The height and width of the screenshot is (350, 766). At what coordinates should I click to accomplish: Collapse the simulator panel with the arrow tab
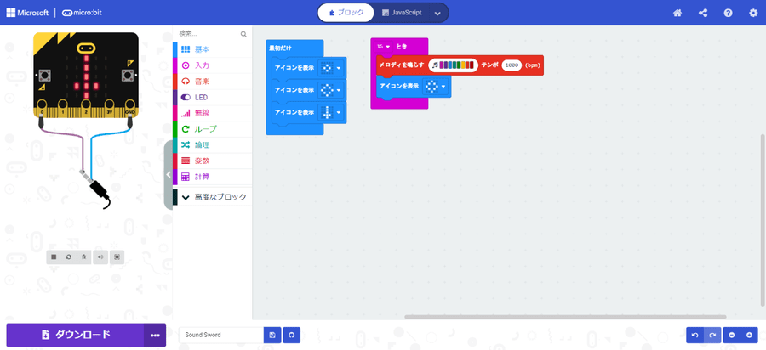(168, 174)
